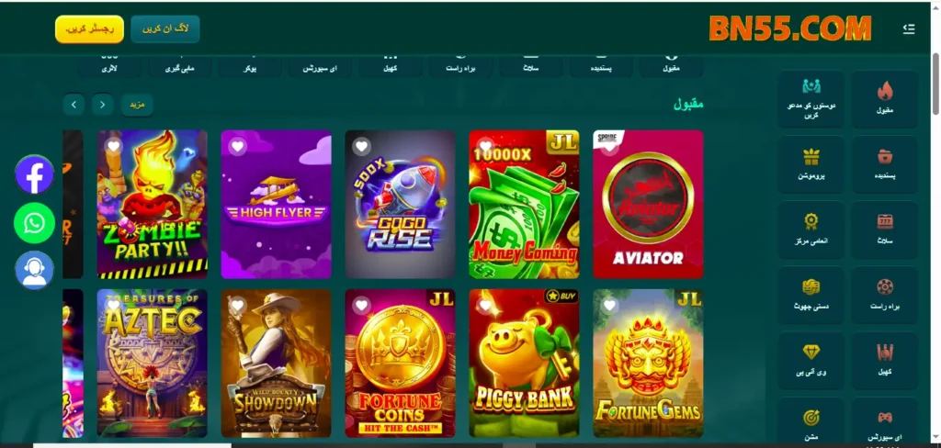941x448 pixels.
Task: Show next games with right chevron
Action: coord(74,105)
